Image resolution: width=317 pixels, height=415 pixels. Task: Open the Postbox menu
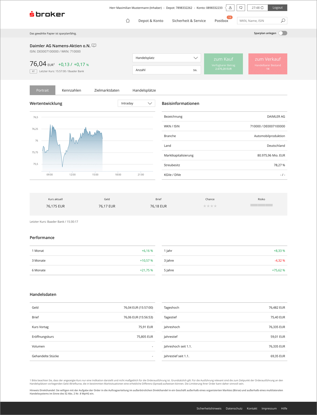tap(221, 21)
